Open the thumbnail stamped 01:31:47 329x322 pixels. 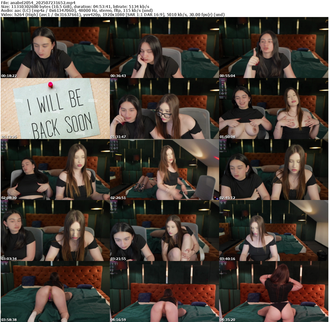[x=164, y=109]
